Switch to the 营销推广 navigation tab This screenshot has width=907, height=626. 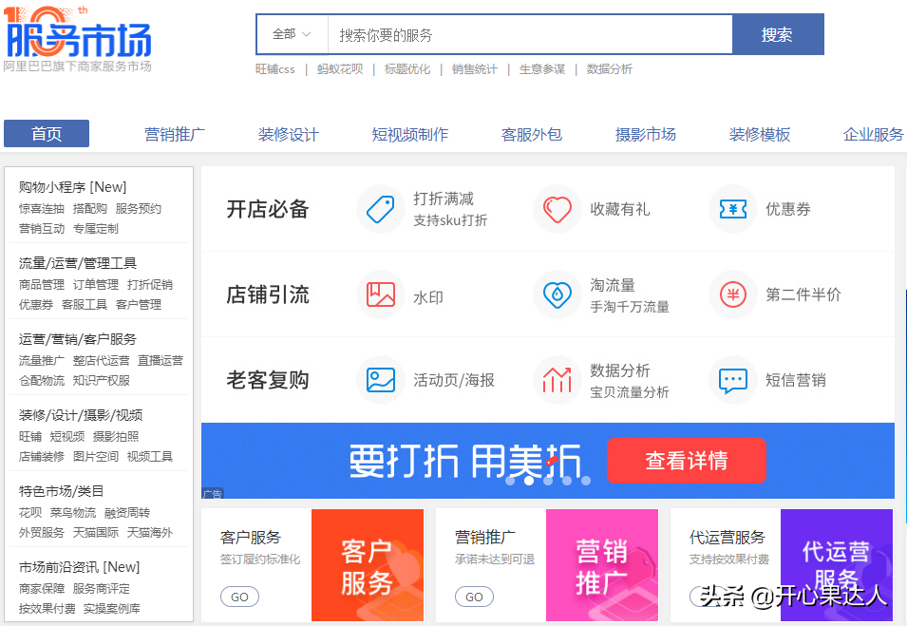tap(175, 134)
